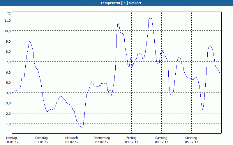Image resolution: width=233 pixels, height=145 pixels.
Task: Click the 9,0 y-axis value
Action: tap(8, 41)
